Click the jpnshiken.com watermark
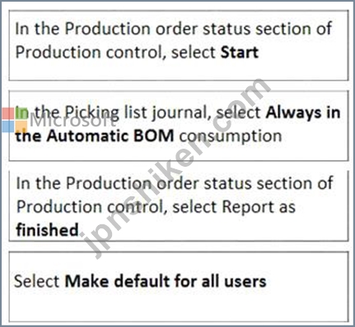Image resolution: width=355 pixels, height=327 pixels. (177, 168)
